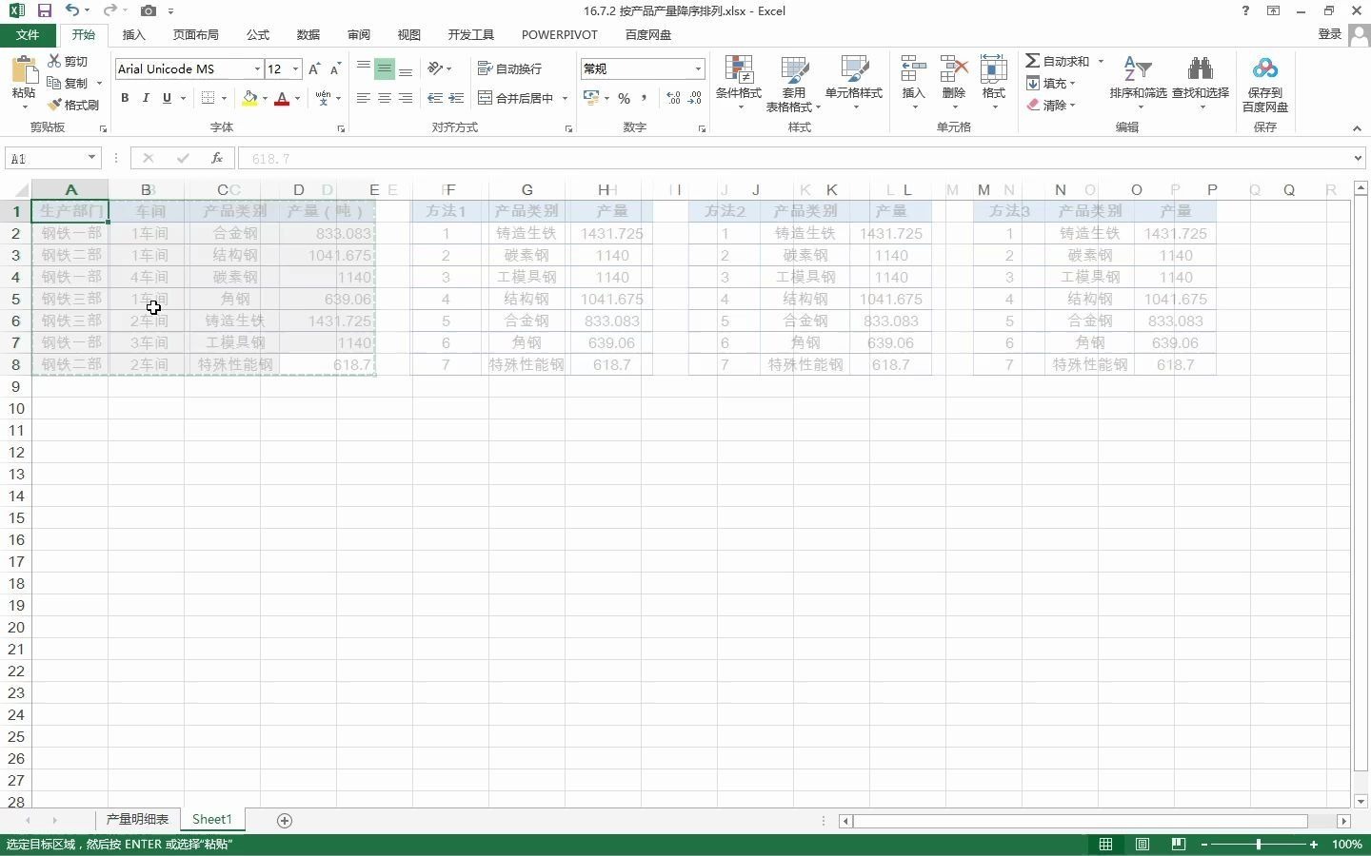
Task: Open the font name dropdown Arial Unicode MS
Action: tap(257, 68)
